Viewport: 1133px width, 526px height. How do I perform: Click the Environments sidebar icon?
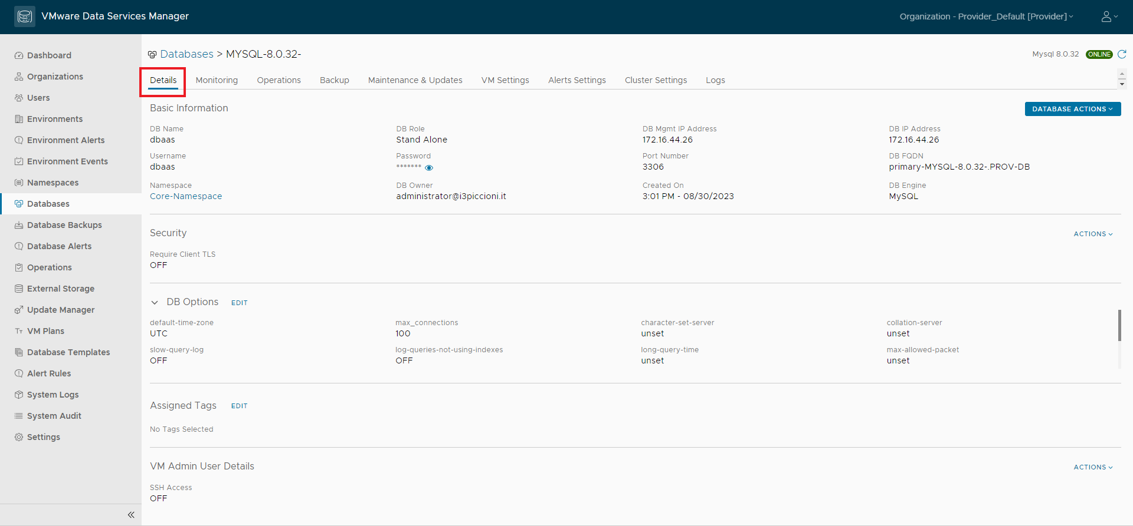tap(19, 119)
